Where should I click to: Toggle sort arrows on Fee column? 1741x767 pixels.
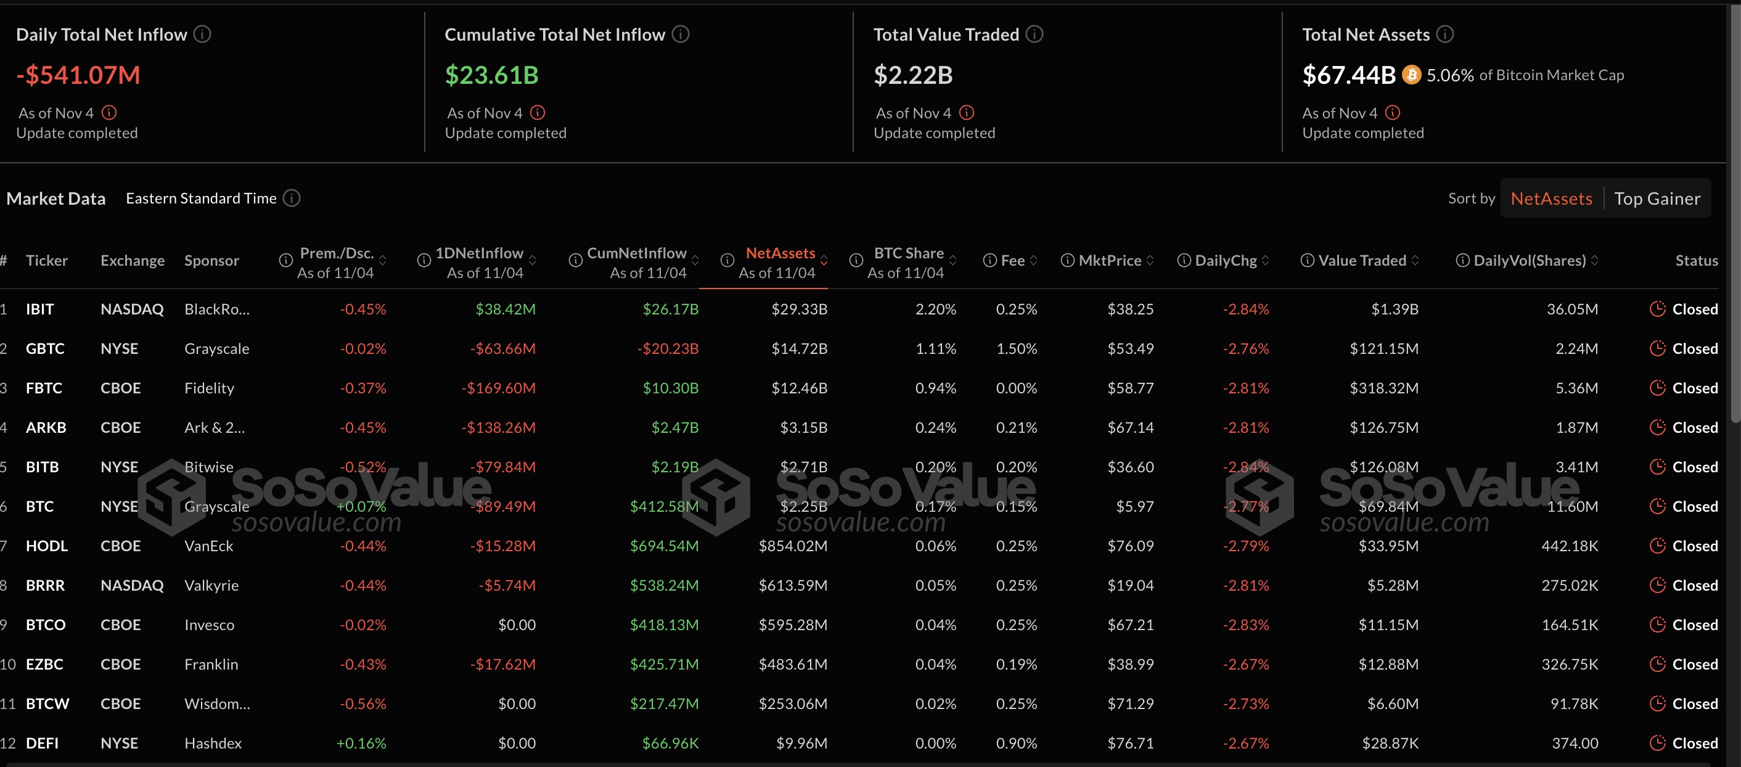point(1033,261)
